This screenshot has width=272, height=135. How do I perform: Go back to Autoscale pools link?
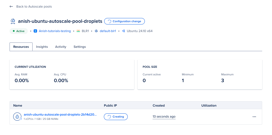pyautogui.click(x=34, y=6)
